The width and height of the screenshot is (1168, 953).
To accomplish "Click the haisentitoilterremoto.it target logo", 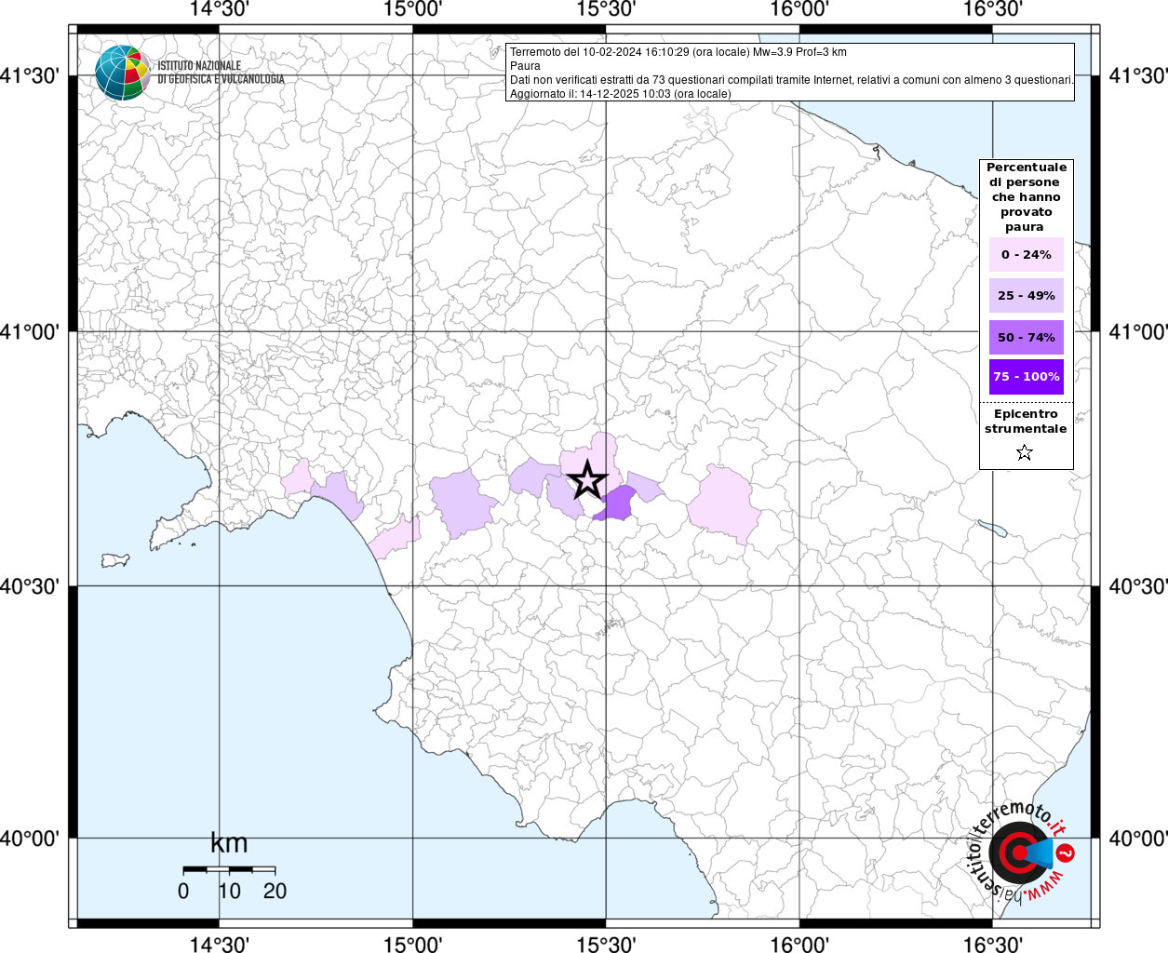I will pos(1021,852).
